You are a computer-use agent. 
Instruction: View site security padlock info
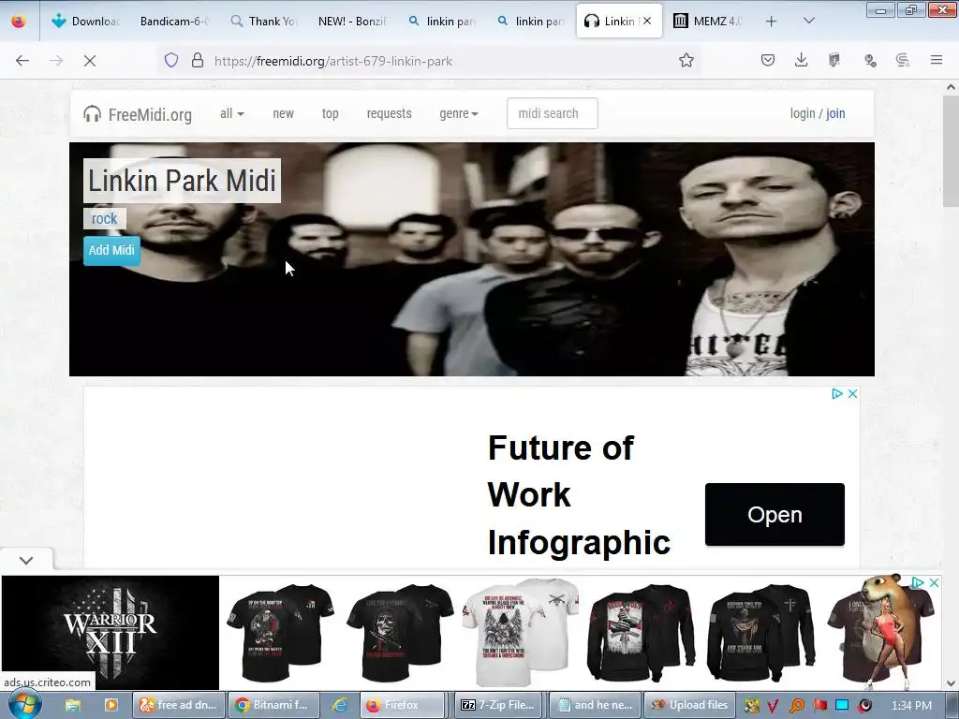(197, 60)
